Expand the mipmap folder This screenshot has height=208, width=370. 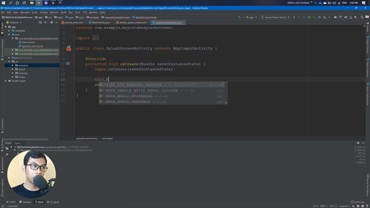13,73
